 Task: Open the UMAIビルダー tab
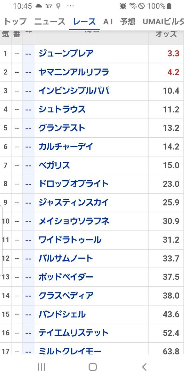coord(163,21)
